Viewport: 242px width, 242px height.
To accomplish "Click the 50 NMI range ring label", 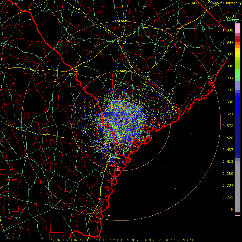I will click(121, 71).
